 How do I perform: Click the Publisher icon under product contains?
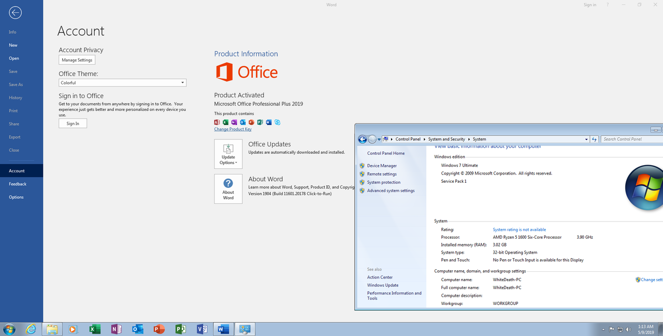click(x=260, y=122)
